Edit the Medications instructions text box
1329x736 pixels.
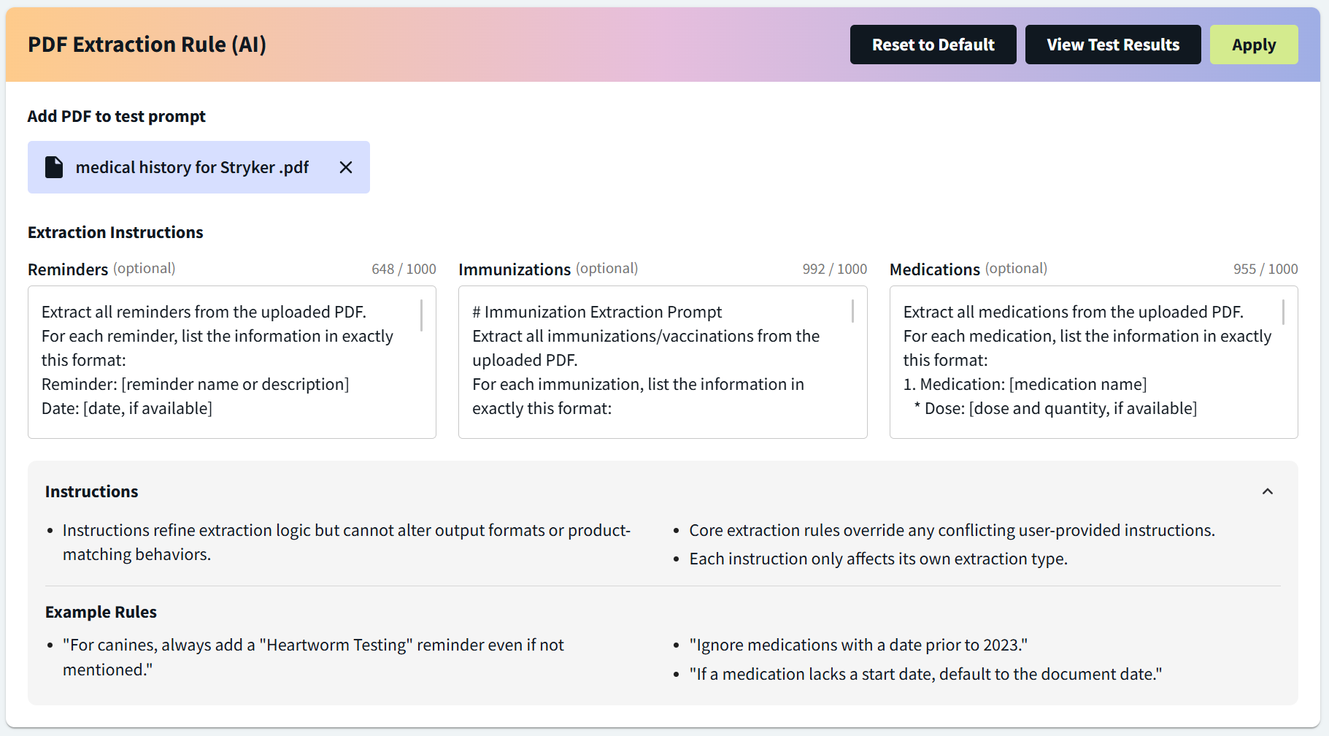[1093, 362]
